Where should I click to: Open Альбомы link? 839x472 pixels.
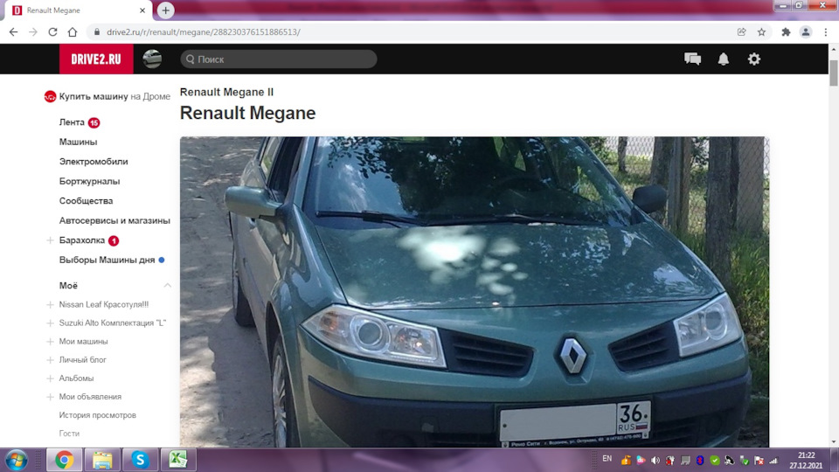76,378
